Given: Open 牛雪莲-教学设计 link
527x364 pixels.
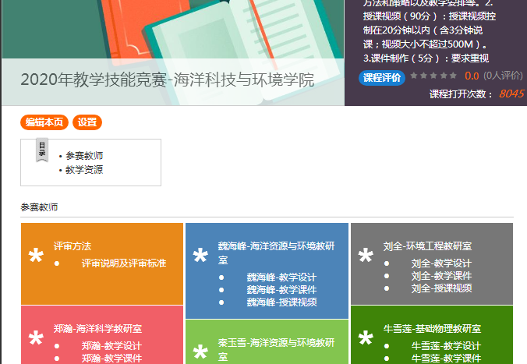Looking at the screenshot, I should (446, 346).
